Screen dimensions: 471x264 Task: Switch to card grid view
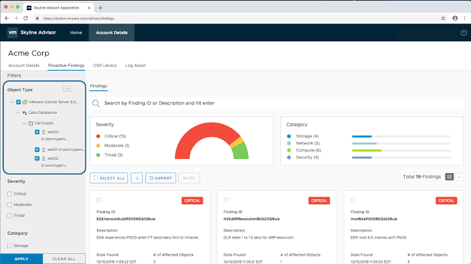coord(449,177)
